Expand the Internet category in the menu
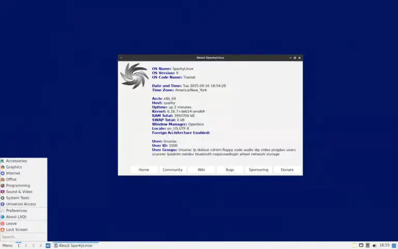398x249 pixels. [13, 173]
